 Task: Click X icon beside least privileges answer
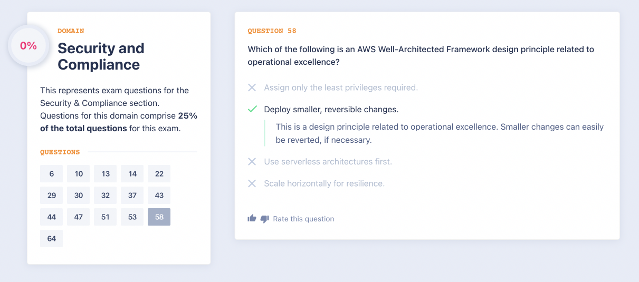(252, 87)
